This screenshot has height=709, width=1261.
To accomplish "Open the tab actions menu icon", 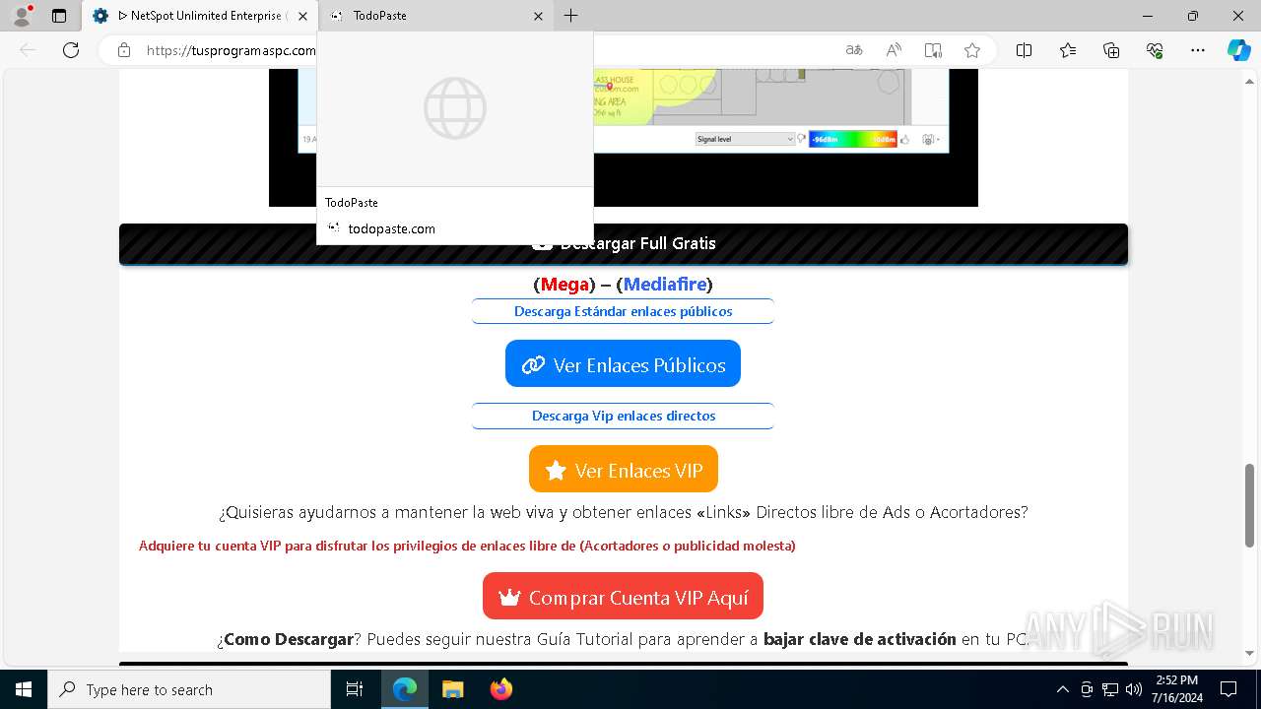I will tap(59, 16).
